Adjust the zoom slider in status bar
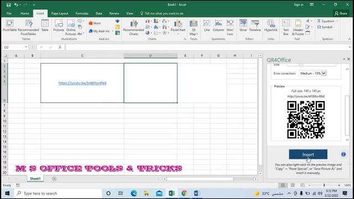 pos(324,185)
